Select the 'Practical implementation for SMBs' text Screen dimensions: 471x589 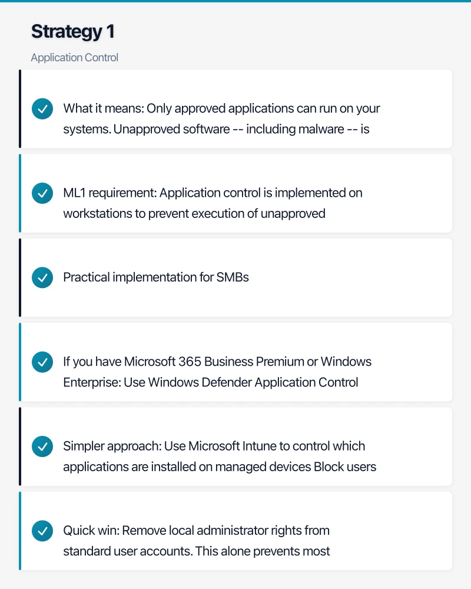156,277
